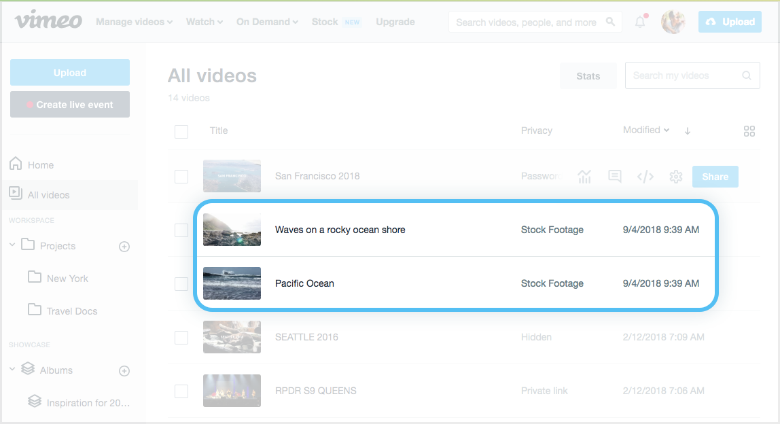
Task: Click the All videos play icon in sidebar
Action: pyautogui.click(x=16, y=193)
